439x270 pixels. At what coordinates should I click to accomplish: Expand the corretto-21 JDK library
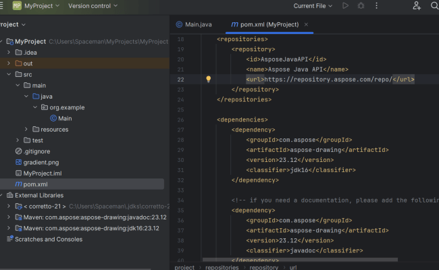click(9, 206)
